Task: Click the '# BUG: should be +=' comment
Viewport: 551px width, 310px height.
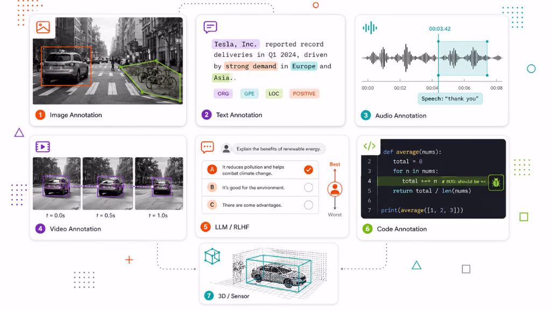Action: coord(463,182)
